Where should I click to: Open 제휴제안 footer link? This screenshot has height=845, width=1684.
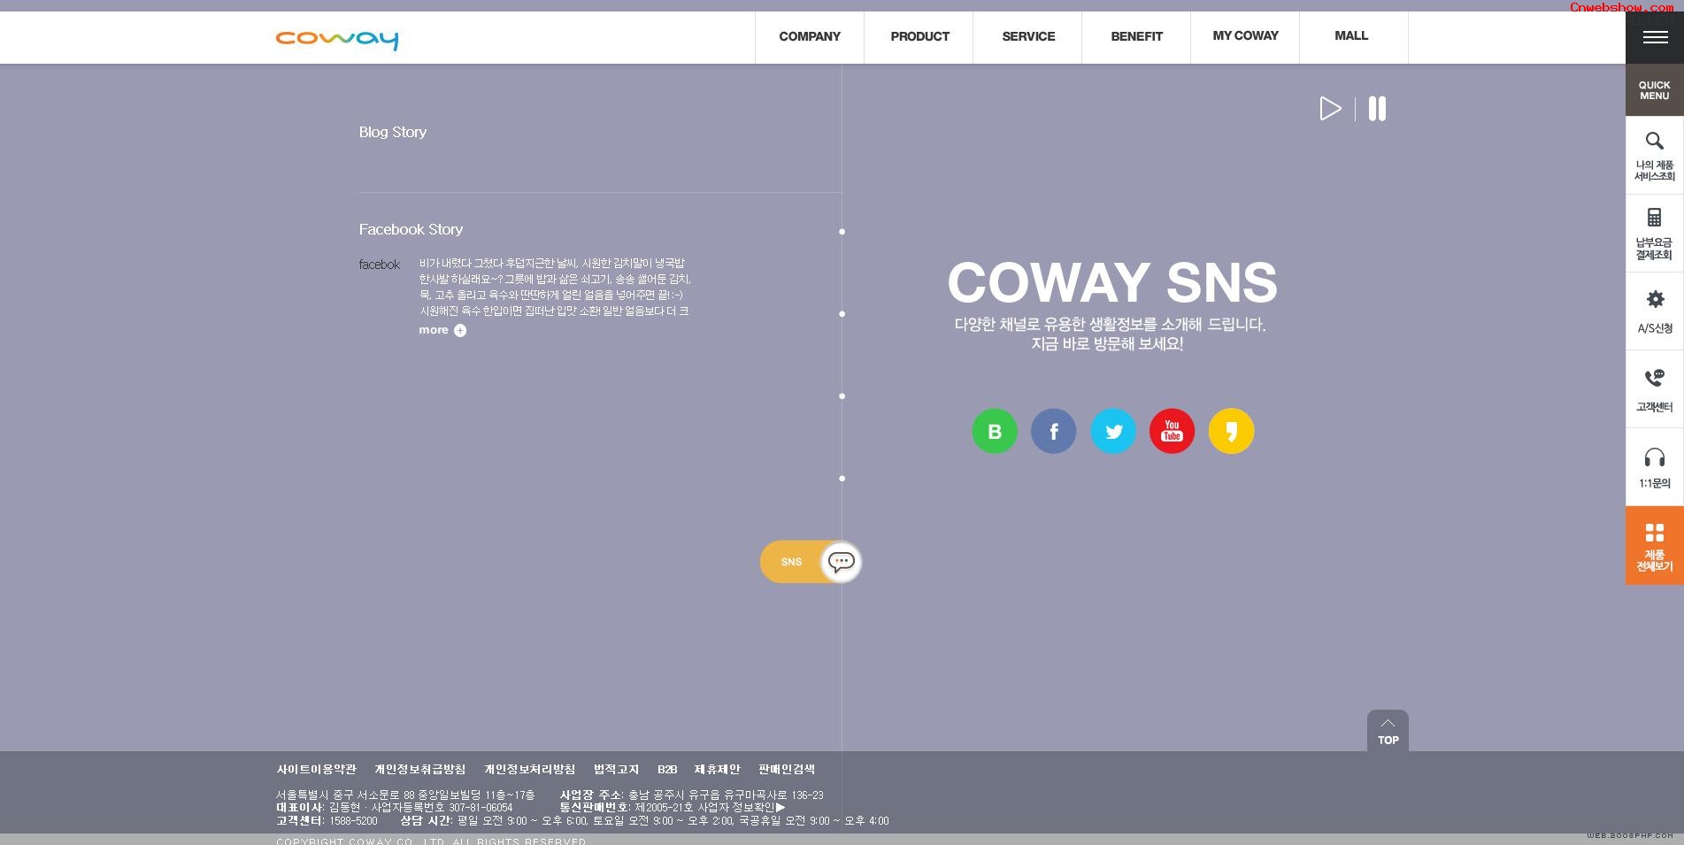[x=717, y=769]
